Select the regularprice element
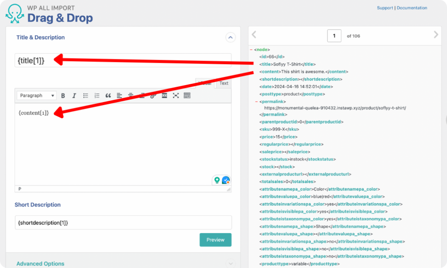Viewport: 447px width, 268px height. (291, 144)
